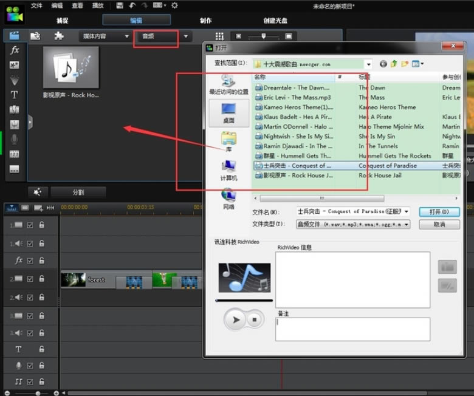
Task: Open the fx Effects room
Action: click(x=15, y=50)
